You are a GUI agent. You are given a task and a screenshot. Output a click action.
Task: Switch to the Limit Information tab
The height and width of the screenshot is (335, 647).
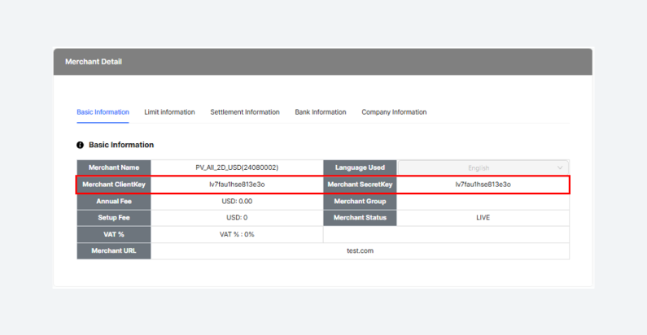pyautogui.click(x=169, y=112)
